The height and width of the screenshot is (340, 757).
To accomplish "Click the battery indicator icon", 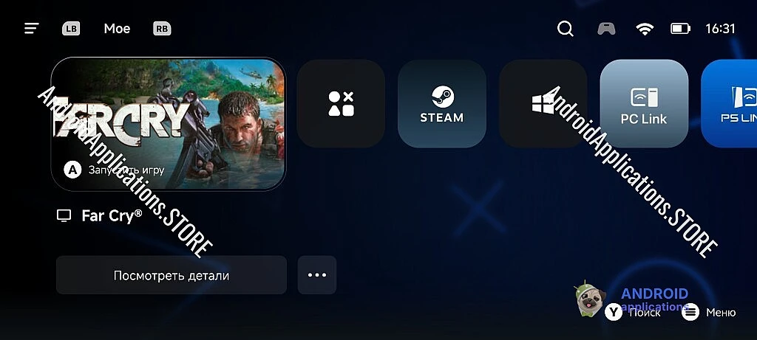I will coord(681,29).
